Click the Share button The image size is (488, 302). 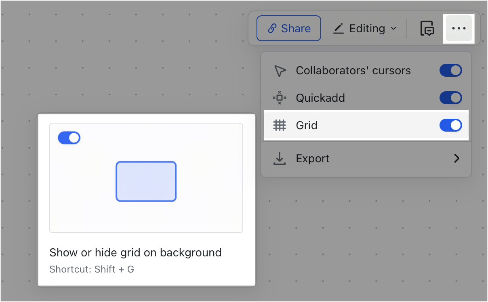(289, 28)
